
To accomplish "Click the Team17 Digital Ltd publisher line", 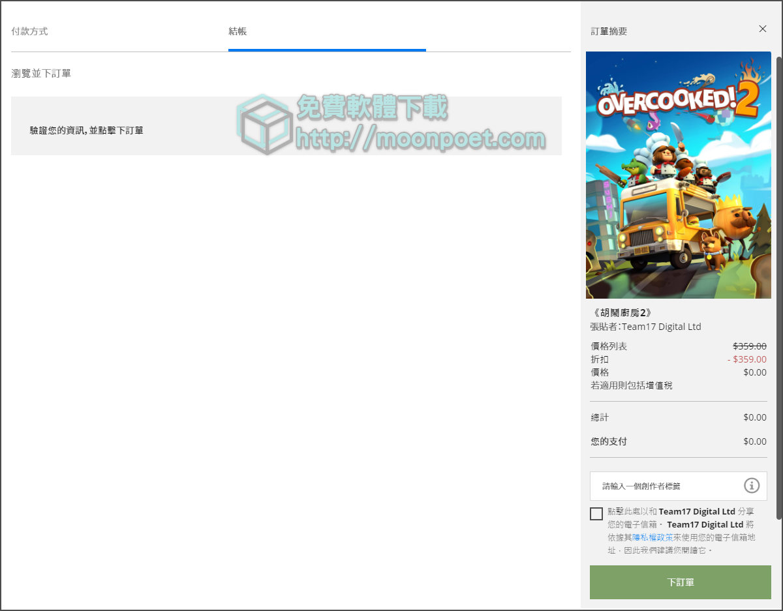I will [x=646, y=327].
